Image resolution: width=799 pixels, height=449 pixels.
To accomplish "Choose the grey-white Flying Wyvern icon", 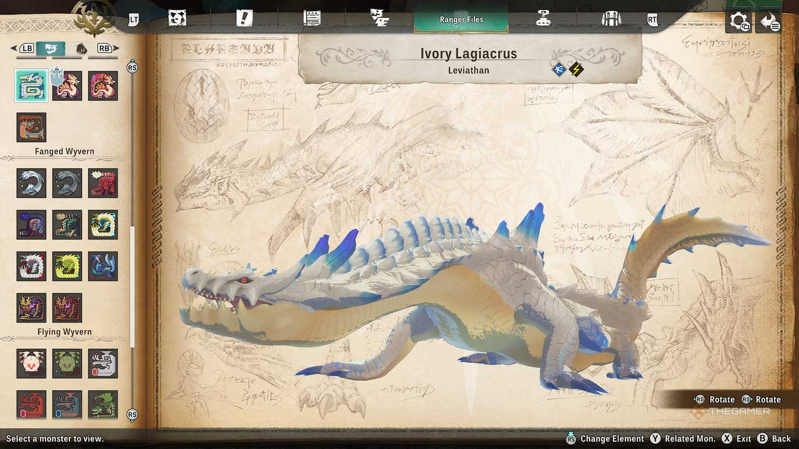I will (x=103, y=363).
